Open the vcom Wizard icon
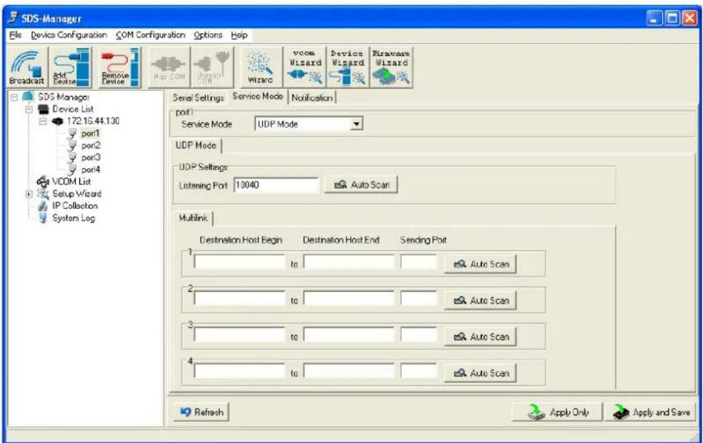 305,67
